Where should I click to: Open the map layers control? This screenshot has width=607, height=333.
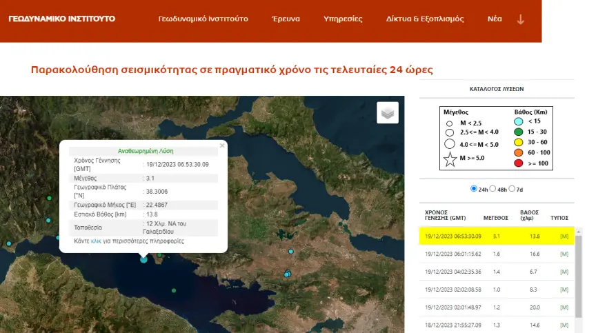tap(388, 113)
